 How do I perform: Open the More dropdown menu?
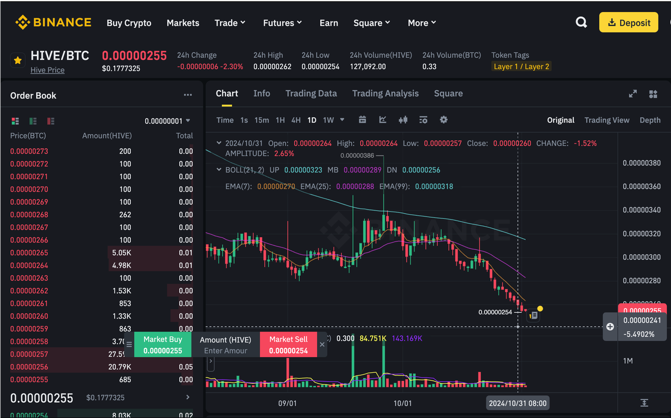coord(422,23)
